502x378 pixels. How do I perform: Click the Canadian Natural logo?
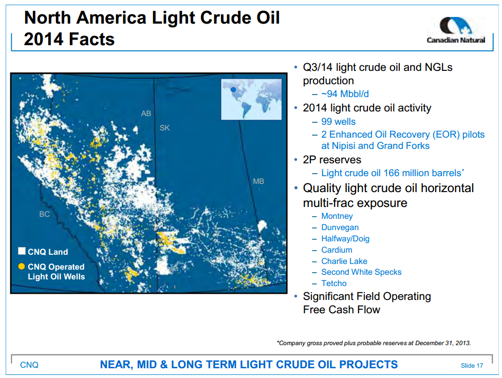tap(456, 30)
